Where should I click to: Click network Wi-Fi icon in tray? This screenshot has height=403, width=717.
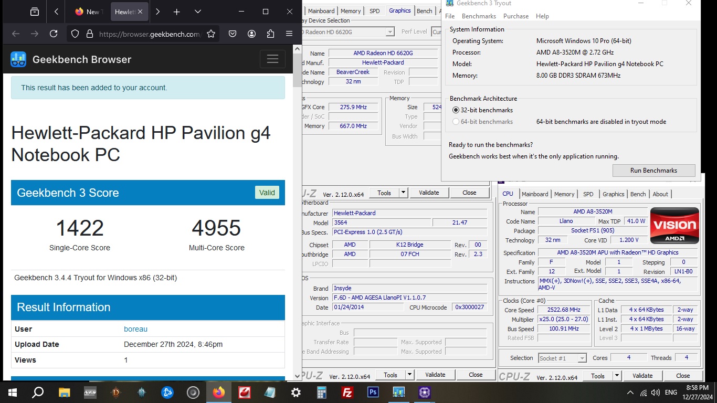coord(644,392)
